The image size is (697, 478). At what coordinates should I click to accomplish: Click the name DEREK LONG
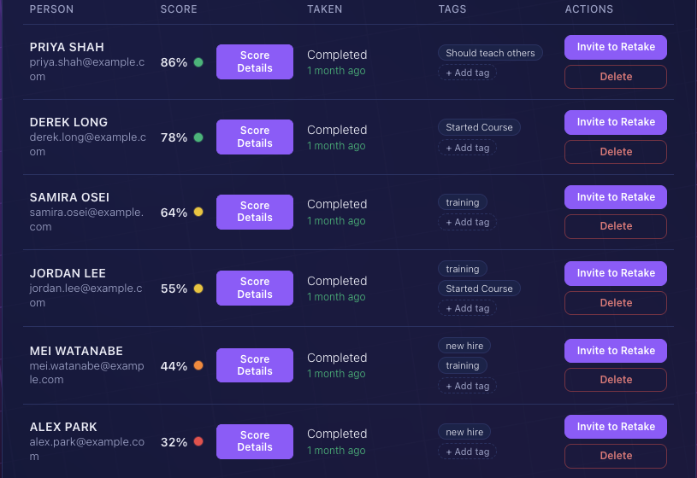pos(68,122)
